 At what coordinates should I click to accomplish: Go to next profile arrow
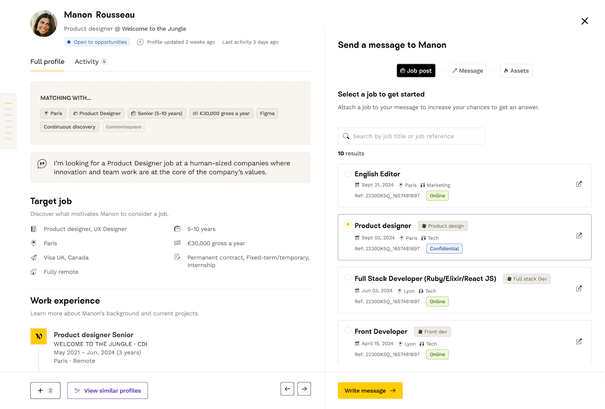[x=304, y=389]
